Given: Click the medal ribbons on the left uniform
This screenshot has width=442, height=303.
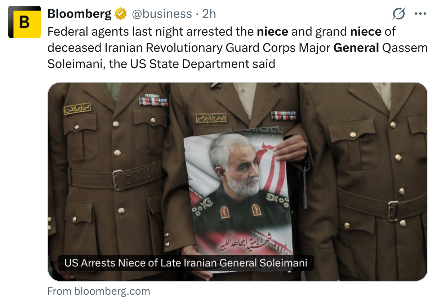Looking at the screenshot, I should click(x=153, y=100).
